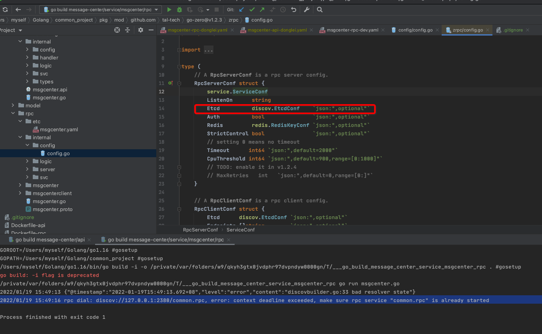Expand the handler folder
Screen dimensions: 542x334
[27, 57]
